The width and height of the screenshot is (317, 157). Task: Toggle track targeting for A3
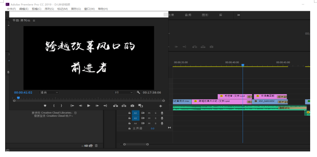coord(136,118)
